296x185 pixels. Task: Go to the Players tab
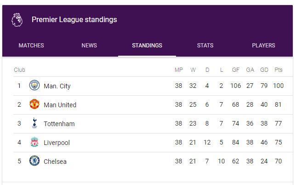coord(263,46)
